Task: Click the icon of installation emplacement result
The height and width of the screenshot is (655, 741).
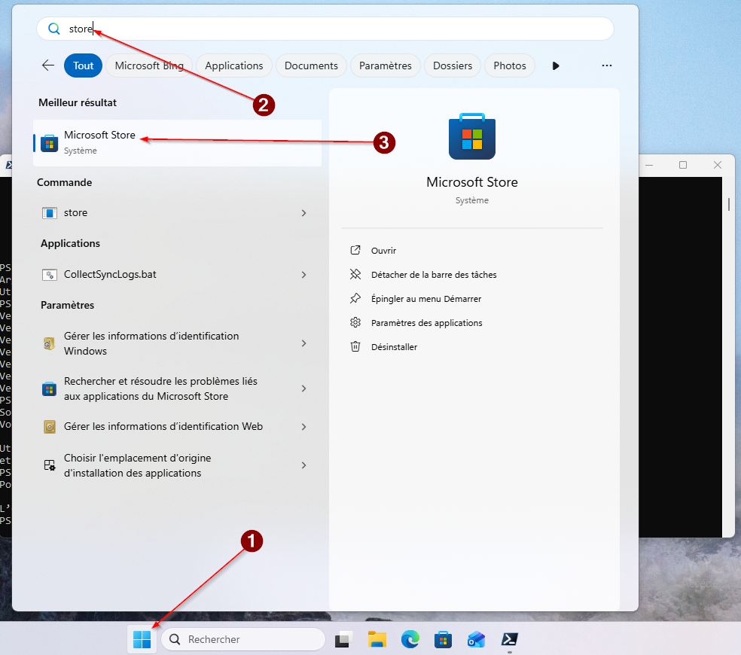Action: click(49, 465)
